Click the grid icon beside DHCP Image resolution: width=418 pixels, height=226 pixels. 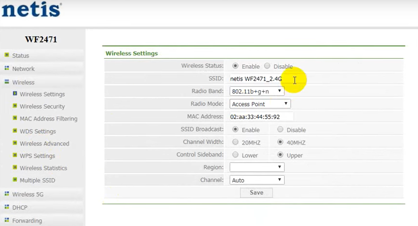click(7, 207)
